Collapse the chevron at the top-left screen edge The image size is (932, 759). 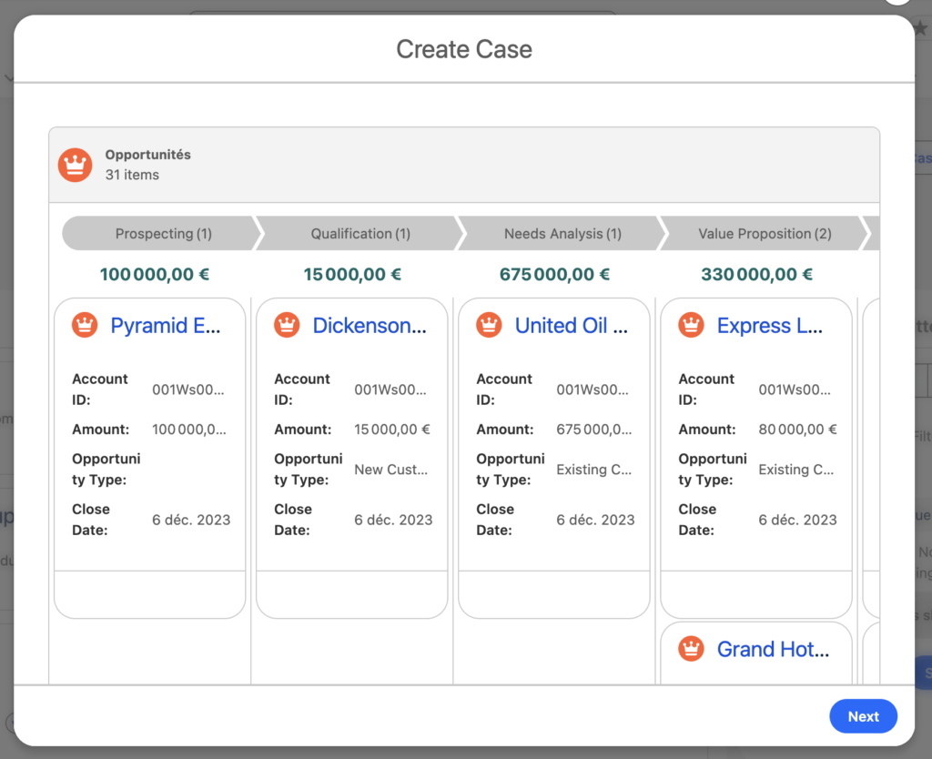(x=9, y=78)
